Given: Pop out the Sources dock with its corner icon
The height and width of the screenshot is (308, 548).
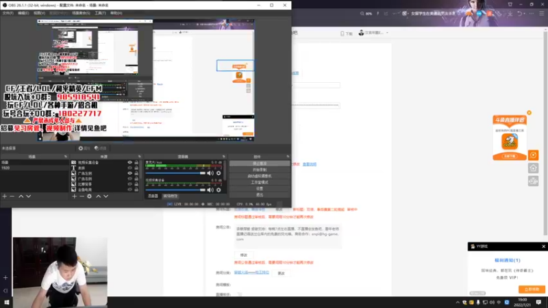Looking at the screenshot, I should coord(140,157).
